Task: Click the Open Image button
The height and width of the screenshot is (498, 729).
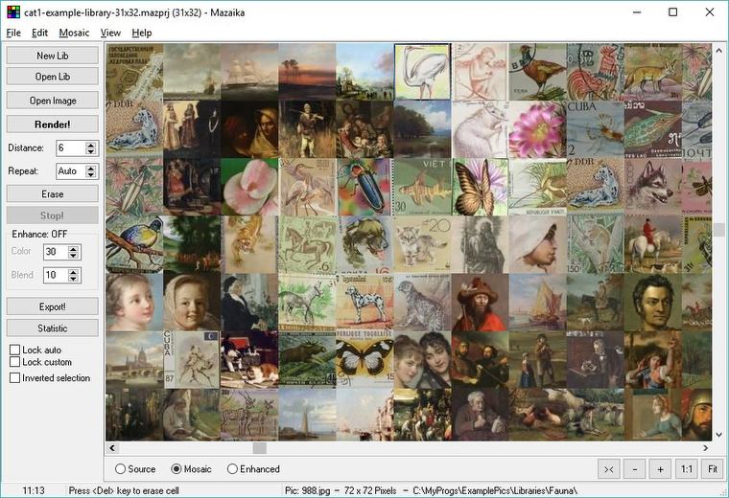Action: tap(53, 101)
